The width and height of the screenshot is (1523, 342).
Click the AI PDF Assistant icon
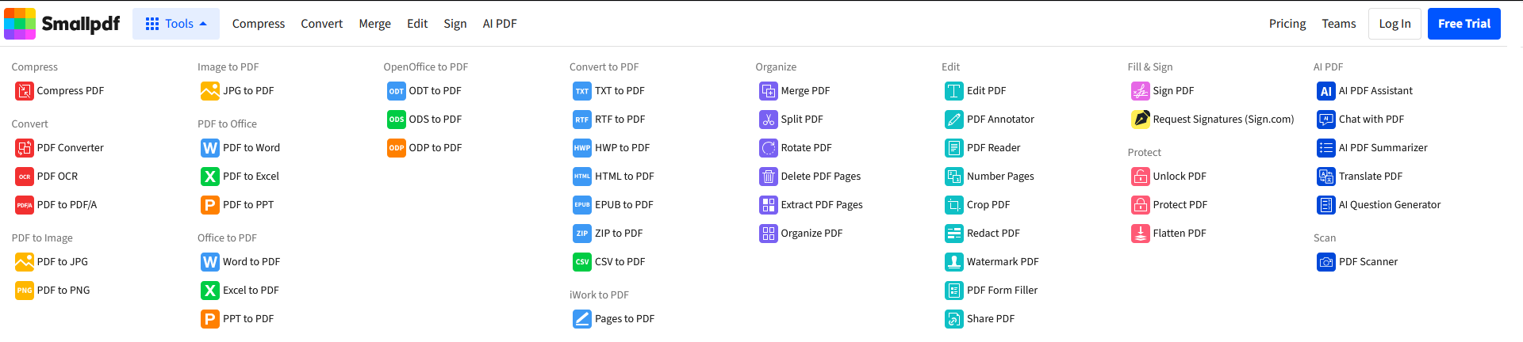(1326, 91)
